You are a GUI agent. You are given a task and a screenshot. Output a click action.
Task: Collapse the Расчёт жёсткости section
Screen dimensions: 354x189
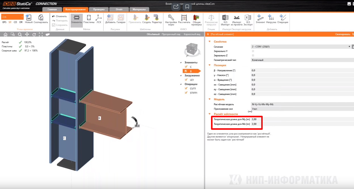210,114
